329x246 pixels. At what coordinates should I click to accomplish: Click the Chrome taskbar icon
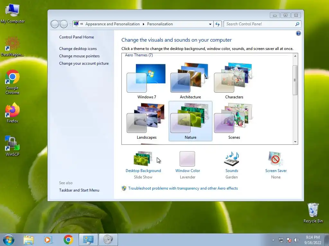[x=68, y=240]
